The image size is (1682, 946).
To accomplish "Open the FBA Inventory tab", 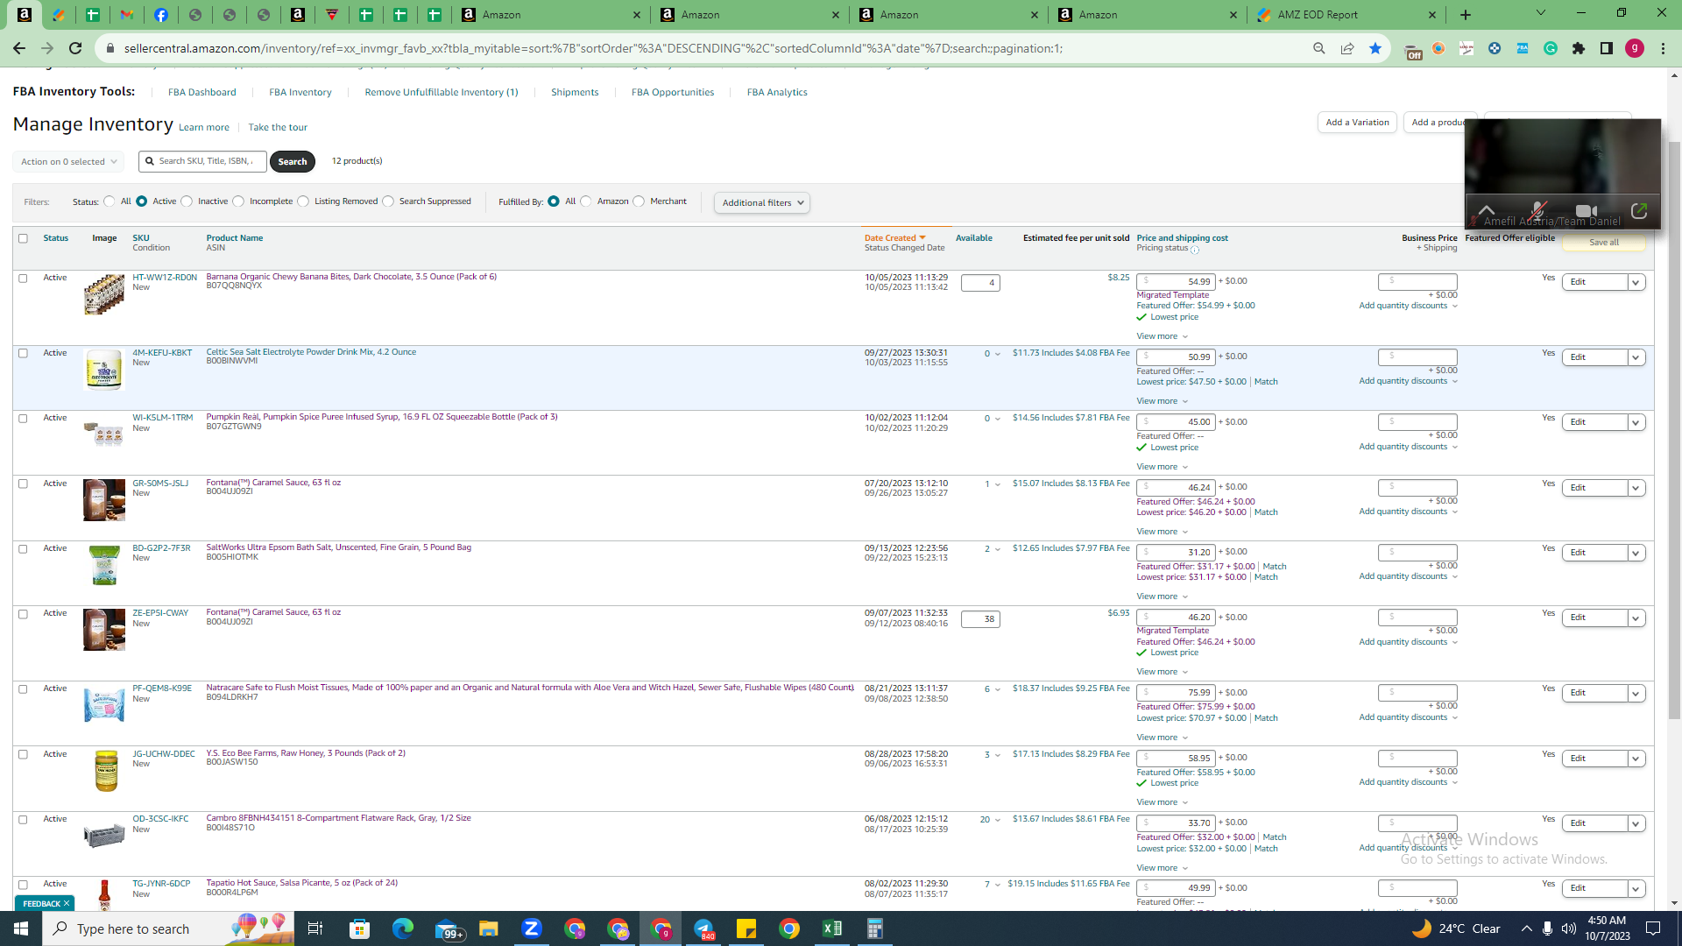I will point(300,92).
